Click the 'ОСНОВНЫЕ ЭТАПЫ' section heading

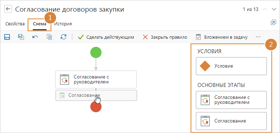coord(221,85)
